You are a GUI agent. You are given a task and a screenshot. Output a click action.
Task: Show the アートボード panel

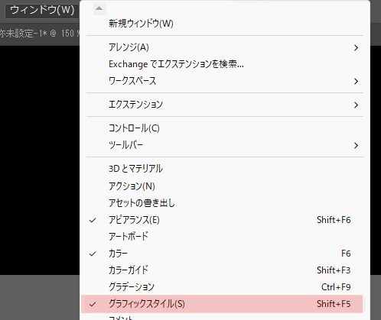pos(225,237)
